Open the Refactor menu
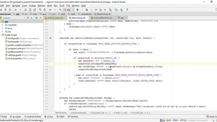The image size is (217, 122). pyautogui.click(x=41, y=6)
